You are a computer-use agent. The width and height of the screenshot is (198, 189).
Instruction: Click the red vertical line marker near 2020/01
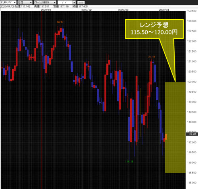42,100
